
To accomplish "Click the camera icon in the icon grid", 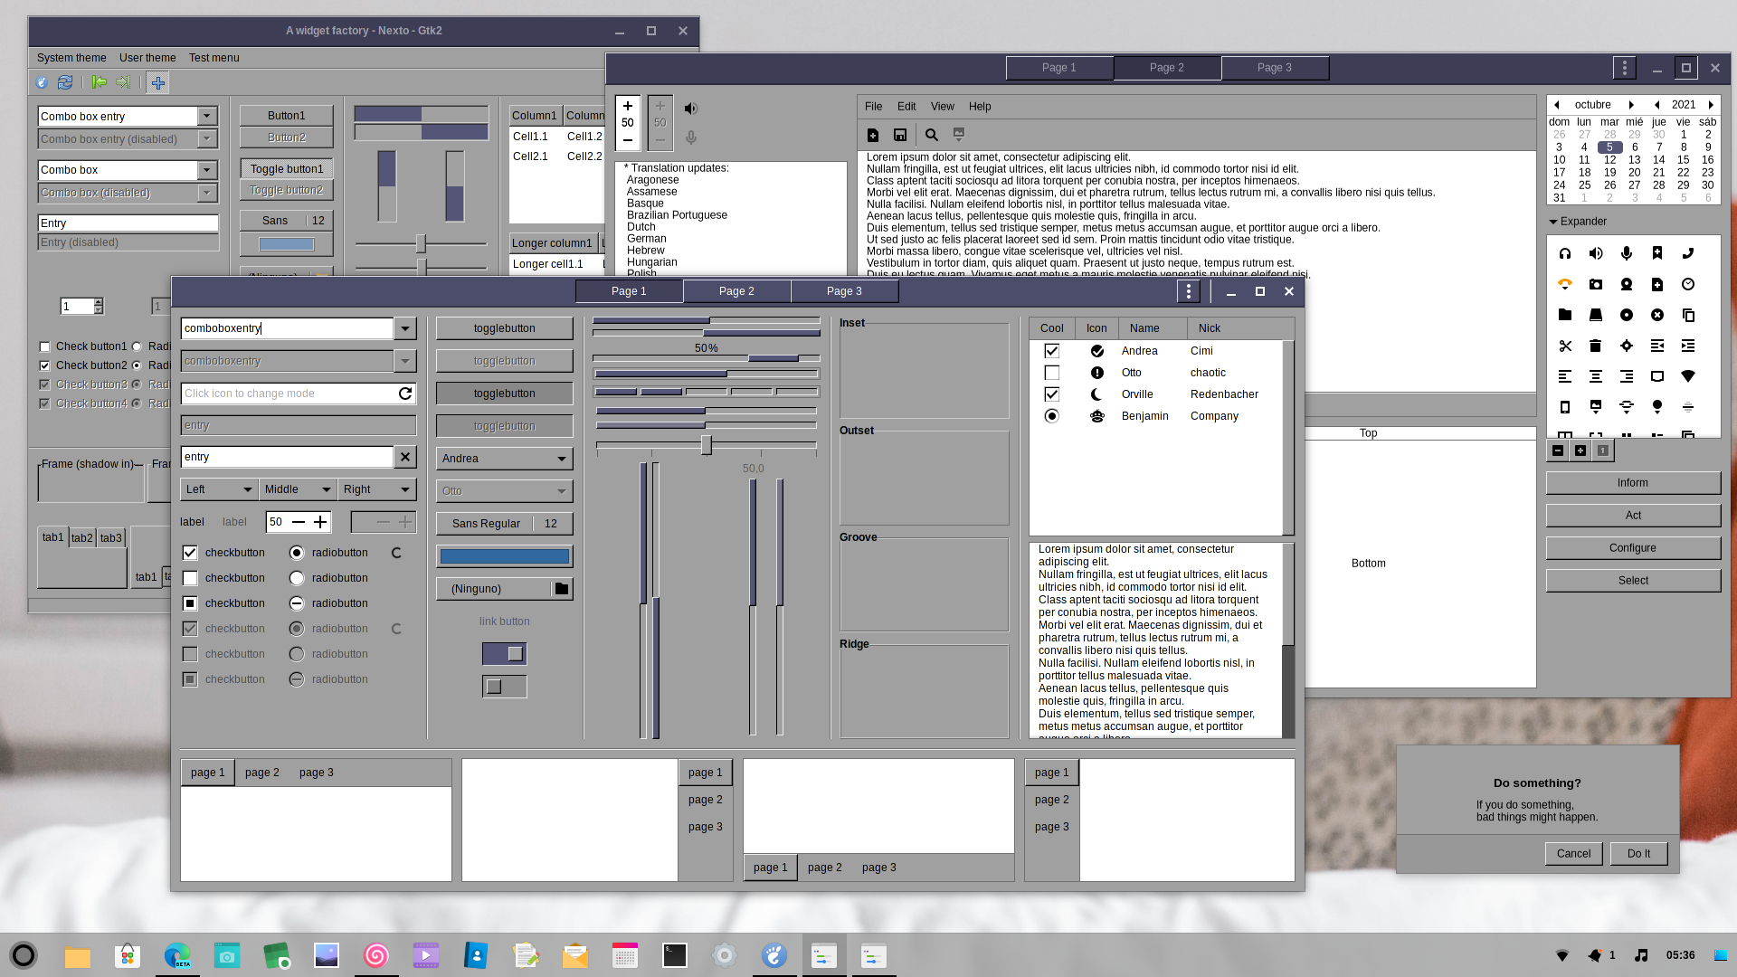I will pos(1596,284).
